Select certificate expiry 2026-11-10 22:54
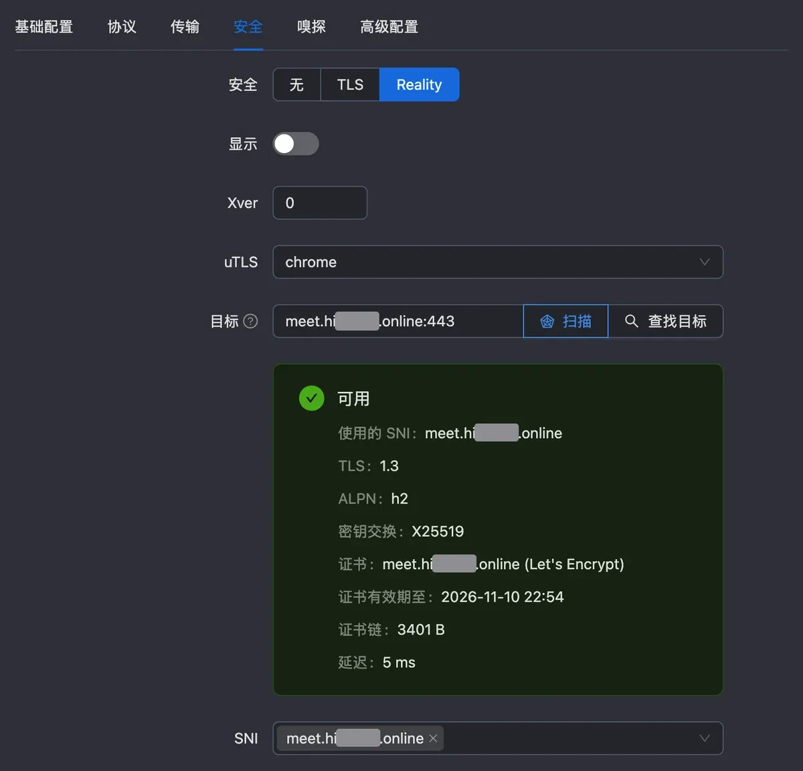 (x=503, y=597)
